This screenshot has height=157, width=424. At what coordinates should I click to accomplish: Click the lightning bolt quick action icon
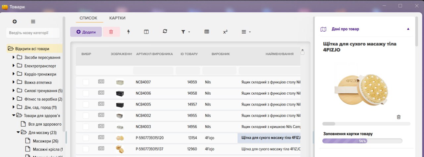pyautogui.click(x=129, y=32)
